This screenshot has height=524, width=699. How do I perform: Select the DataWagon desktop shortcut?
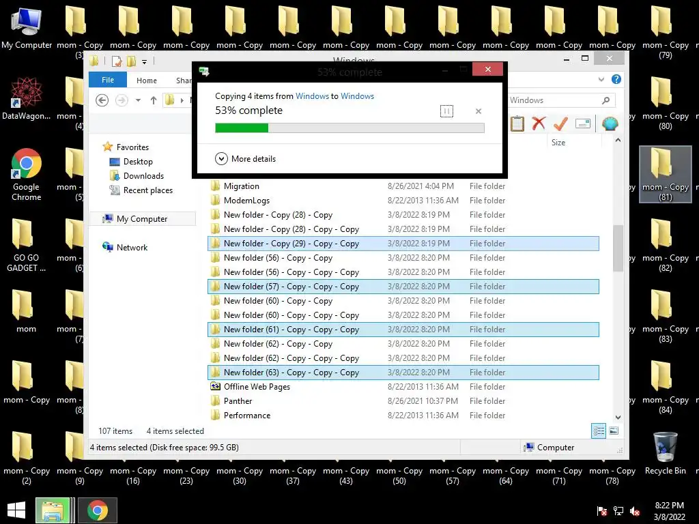tap(27, 98)
